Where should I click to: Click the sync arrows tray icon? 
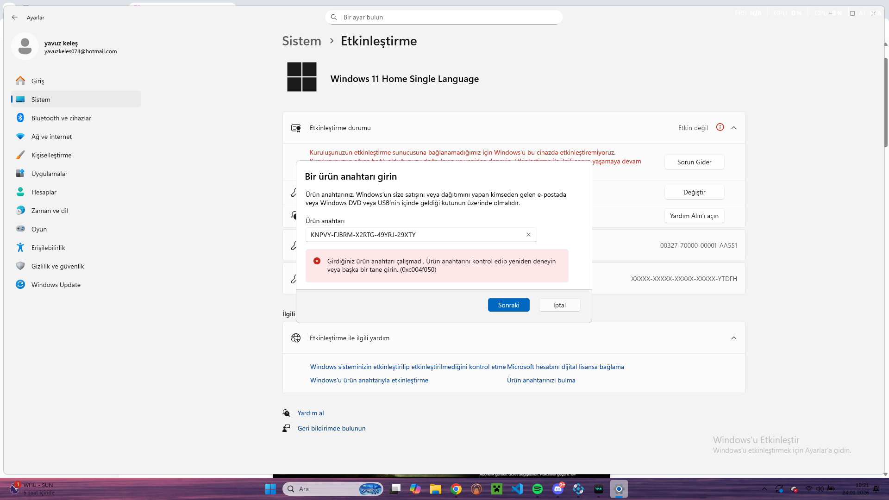(x=779, y=489)
